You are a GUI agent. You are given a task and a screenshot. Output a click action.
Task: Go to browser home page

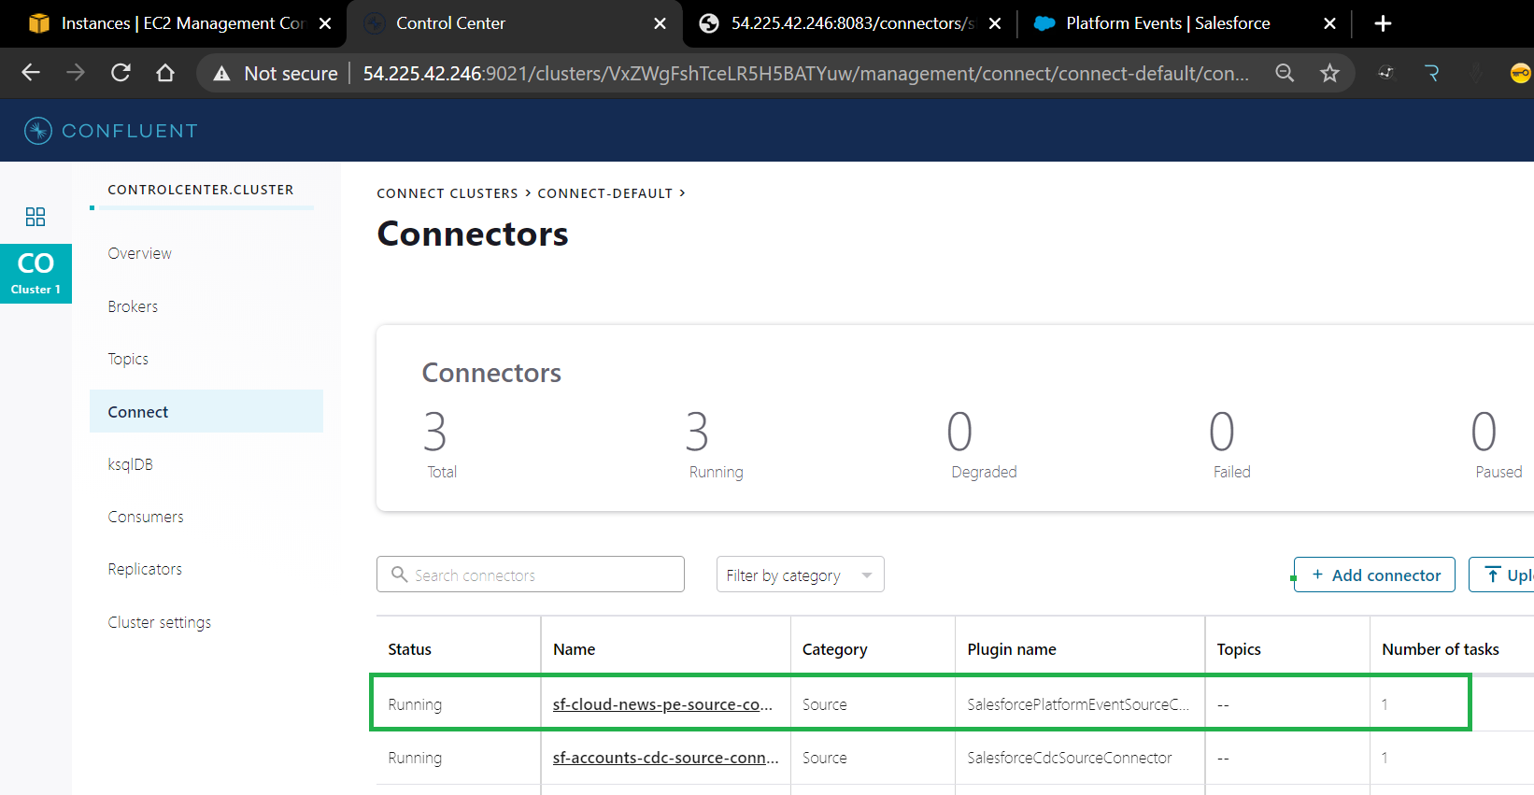pyautogui.click(x=165, y=73)
